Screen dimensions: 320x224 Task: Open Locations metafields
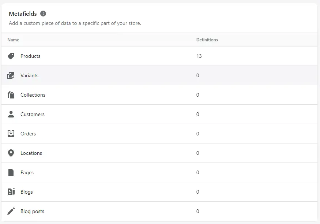pos(31,153)
